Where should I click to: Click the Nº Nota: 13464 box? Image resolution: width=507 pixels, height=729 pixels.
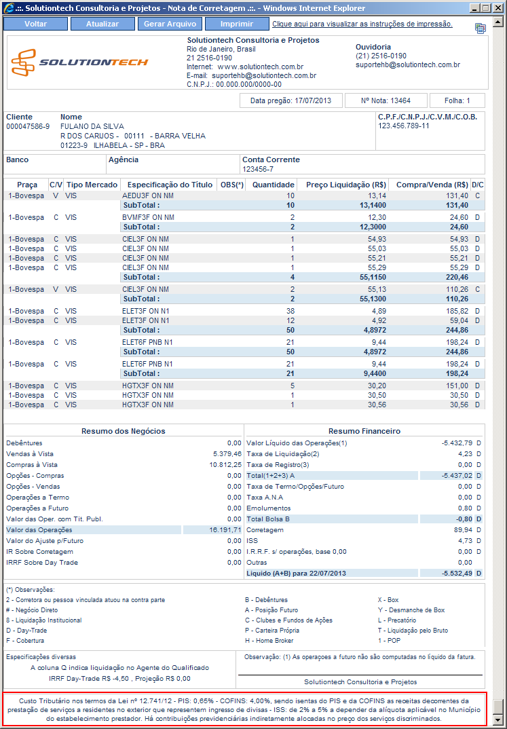pyautogui.click(x=386, y=100)
